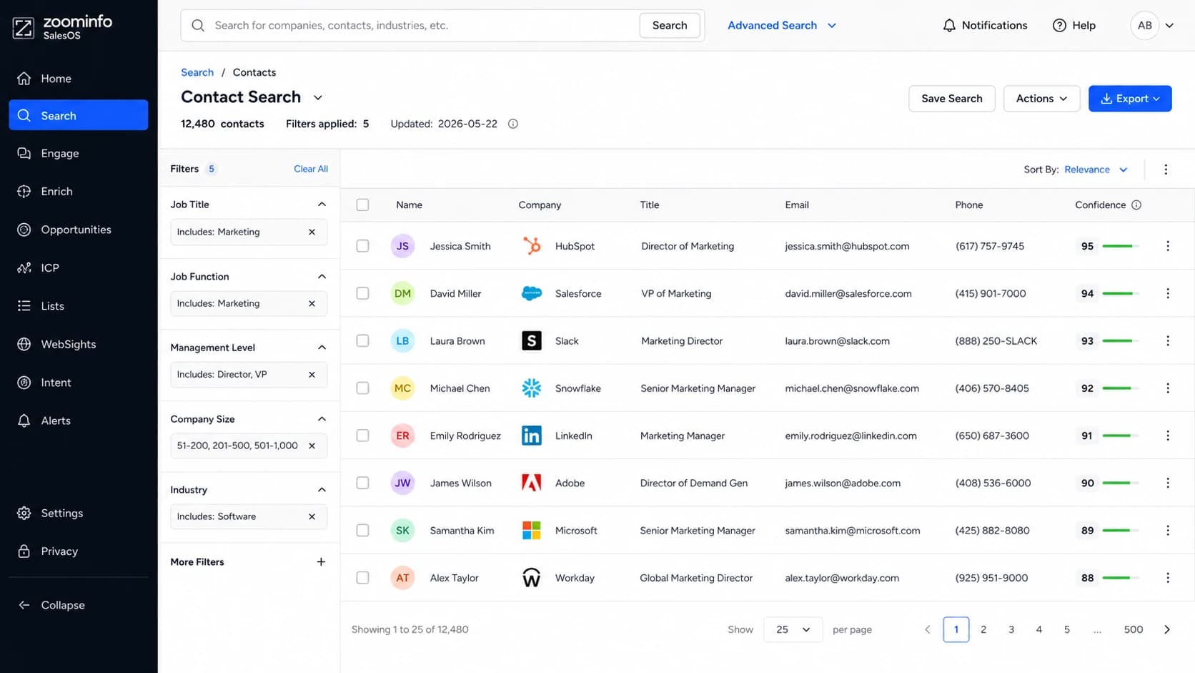Open Intent in the sidebar
Screen dimensions: 1195x673
79,383
